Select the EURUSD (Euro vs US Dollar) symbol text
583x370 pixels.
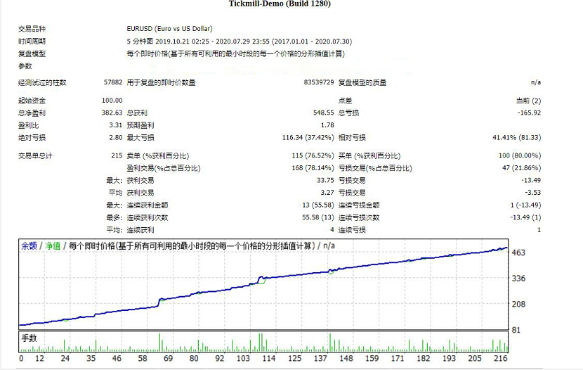click(169, 29)
